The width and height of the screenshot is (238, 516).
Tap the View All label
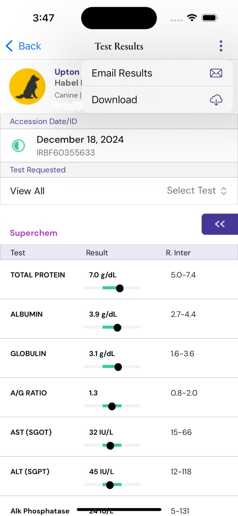(27, 191)
